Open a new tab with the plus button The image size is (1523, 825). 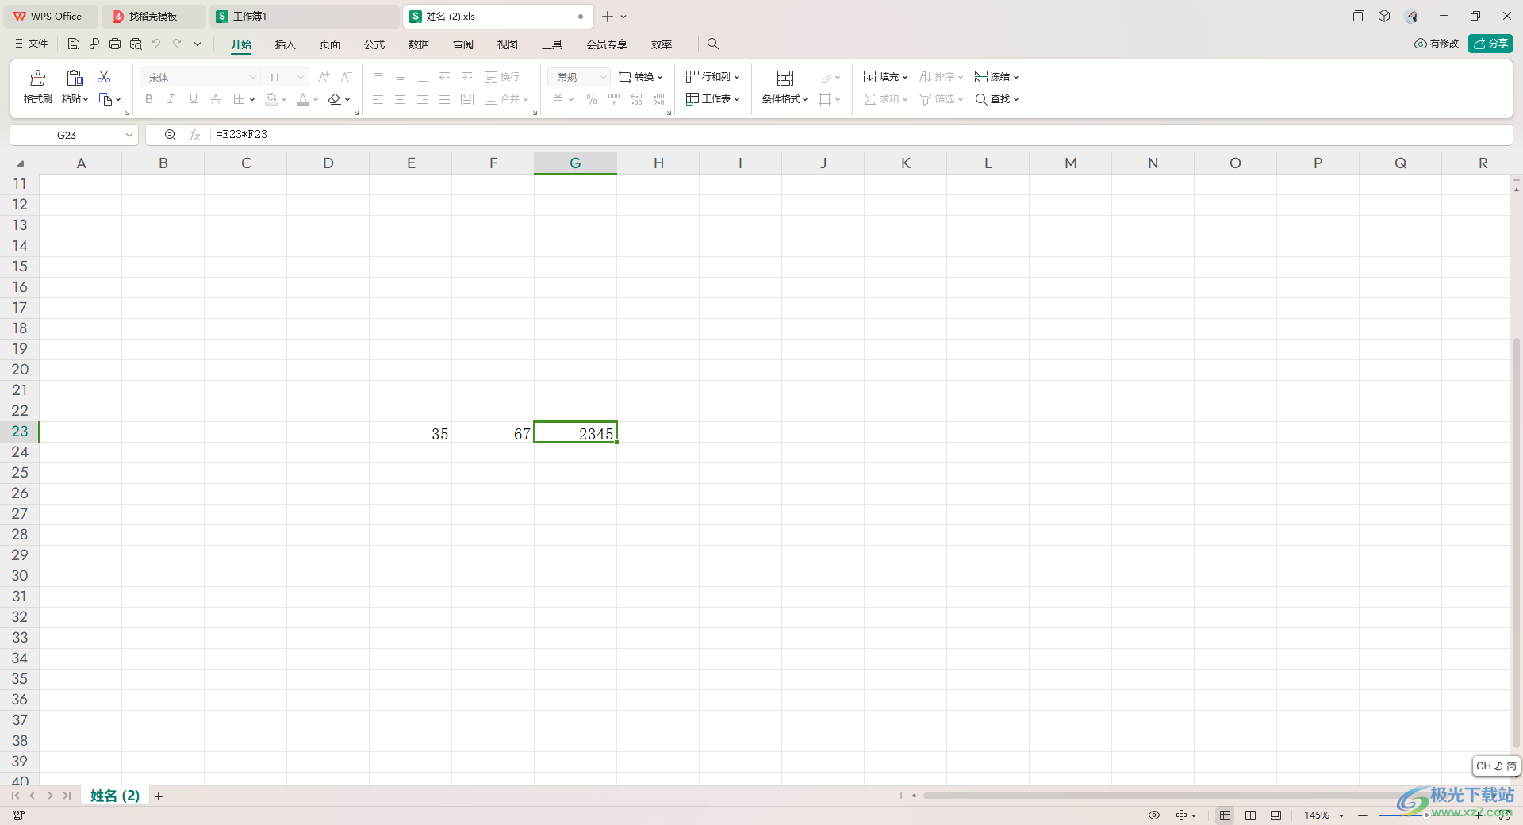coord(608,17)
